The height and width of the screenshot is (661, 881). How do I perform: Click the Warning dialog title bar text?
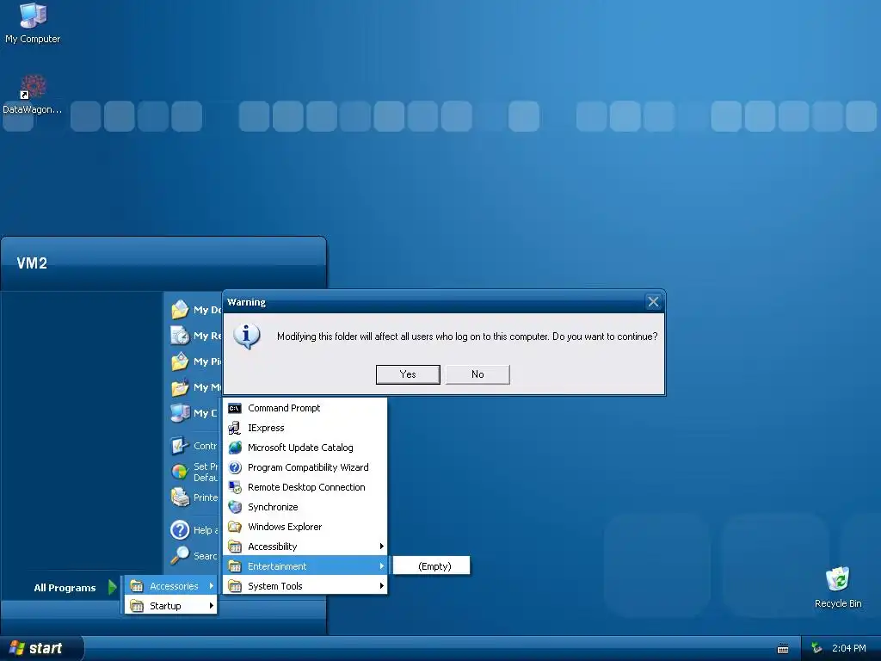246,302
